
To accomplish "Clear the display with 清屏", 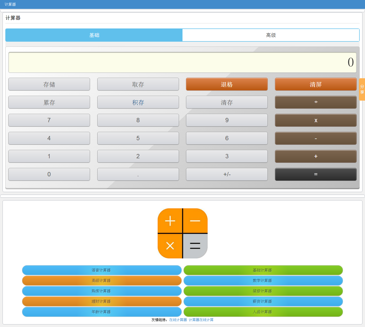I will tap(316, 84).
